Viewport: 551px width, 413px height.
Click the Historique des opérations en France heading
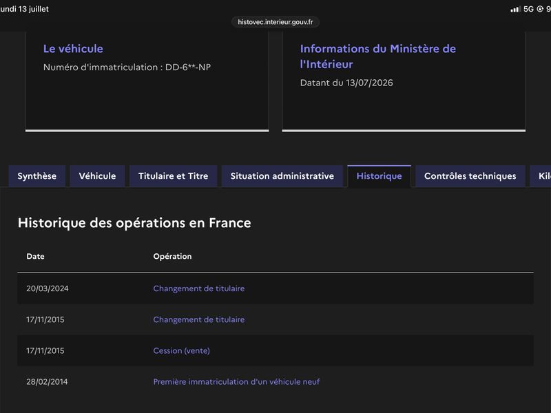134,222
